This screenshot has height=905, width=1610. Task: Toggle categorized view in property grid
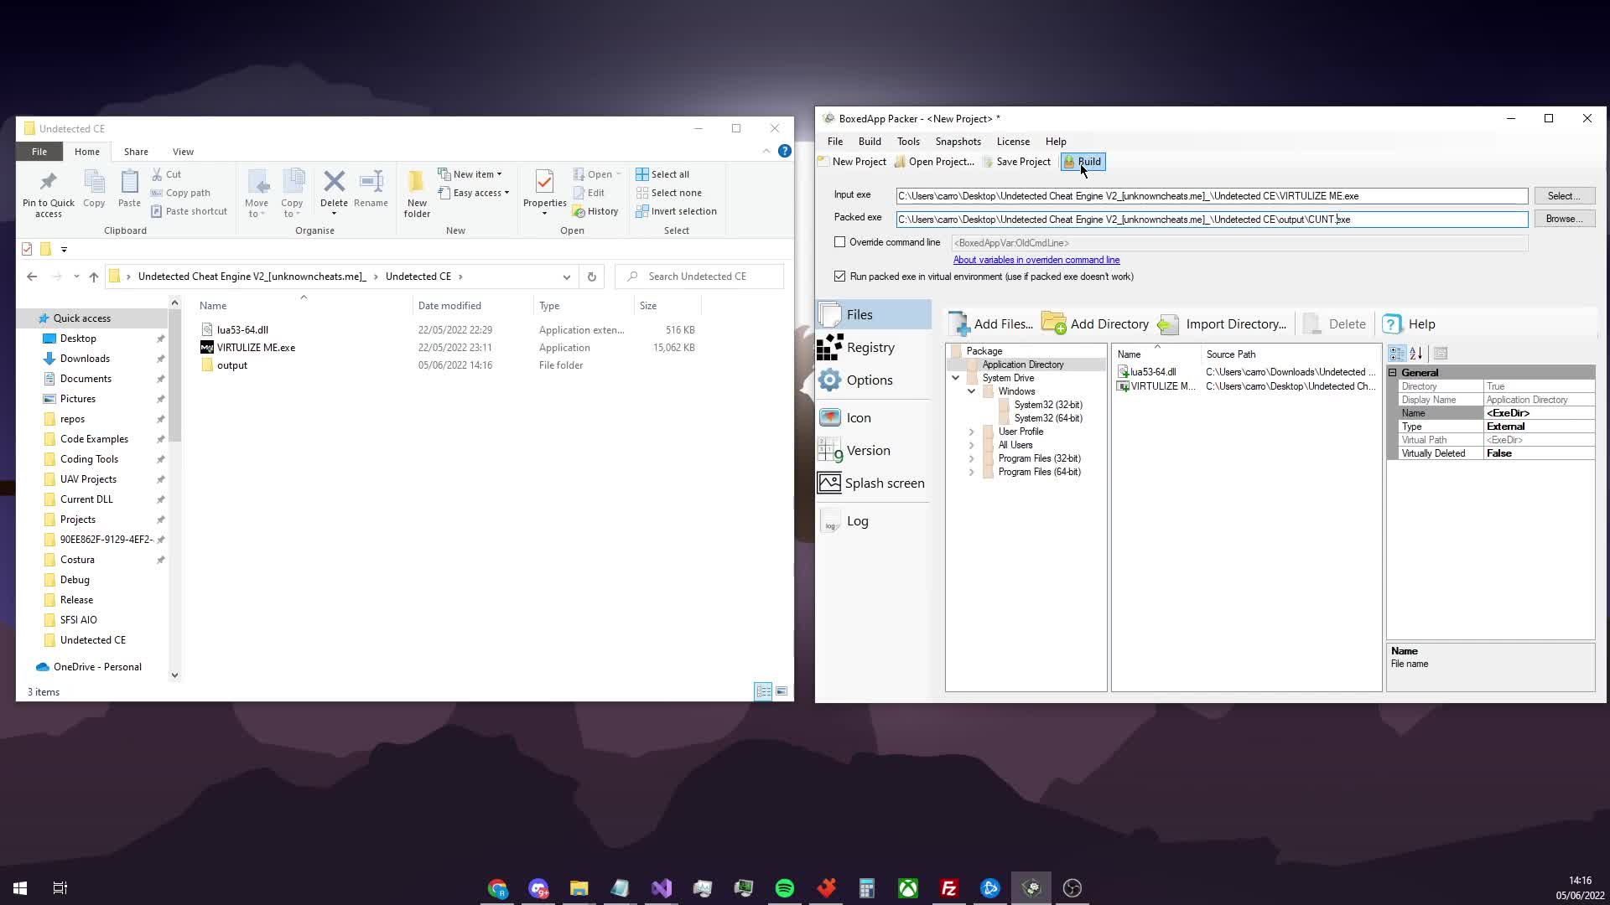[x=1396, y=354]
